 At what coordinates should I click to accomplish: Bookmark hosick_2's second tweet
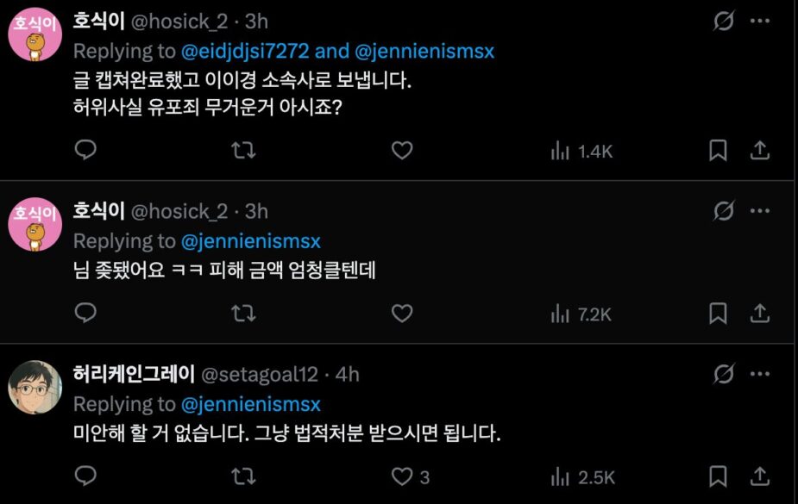(x=718, y=314)
